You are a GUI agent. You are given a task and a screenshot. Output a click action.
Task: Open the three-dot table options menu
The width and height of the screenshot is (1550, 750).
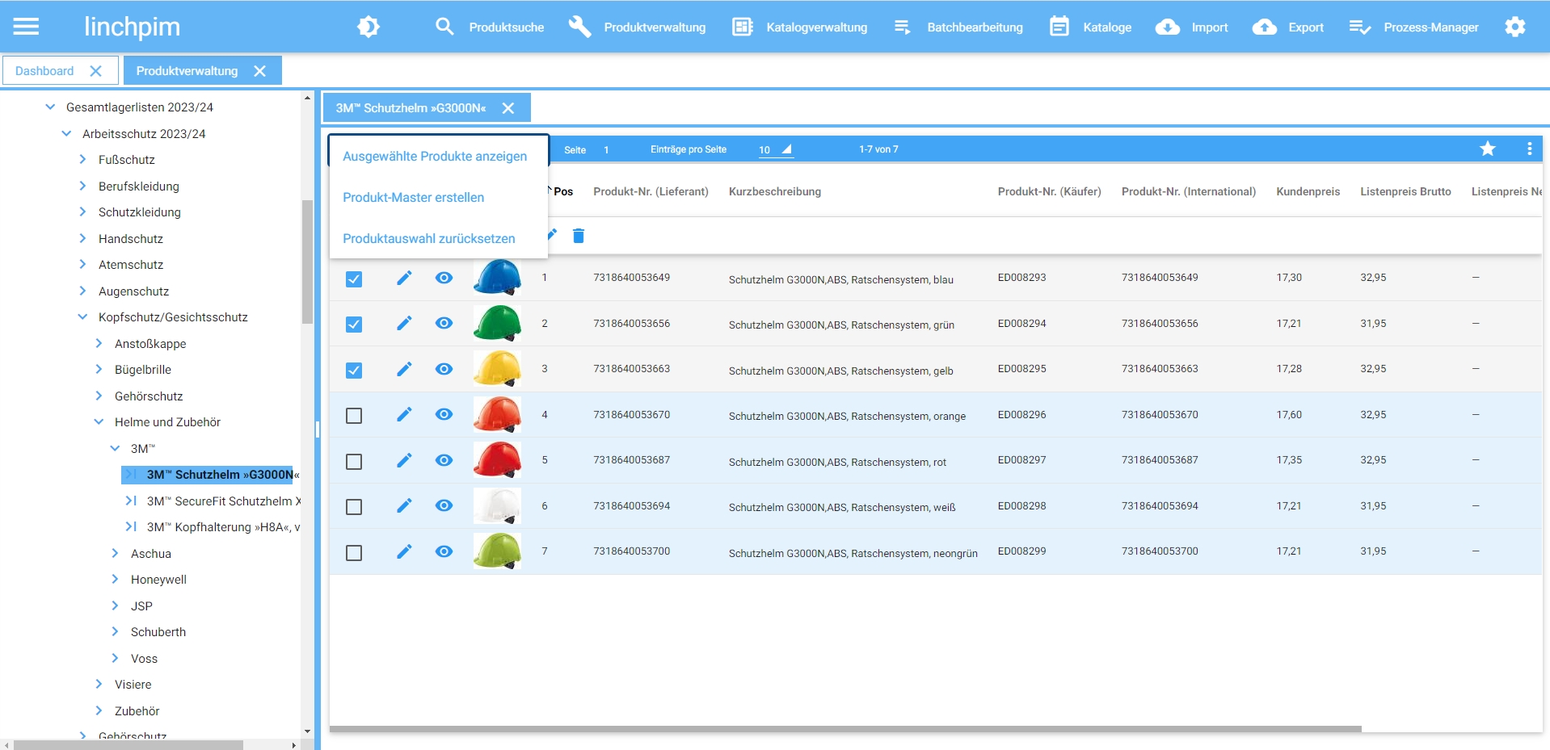[x=1529, y=149]
